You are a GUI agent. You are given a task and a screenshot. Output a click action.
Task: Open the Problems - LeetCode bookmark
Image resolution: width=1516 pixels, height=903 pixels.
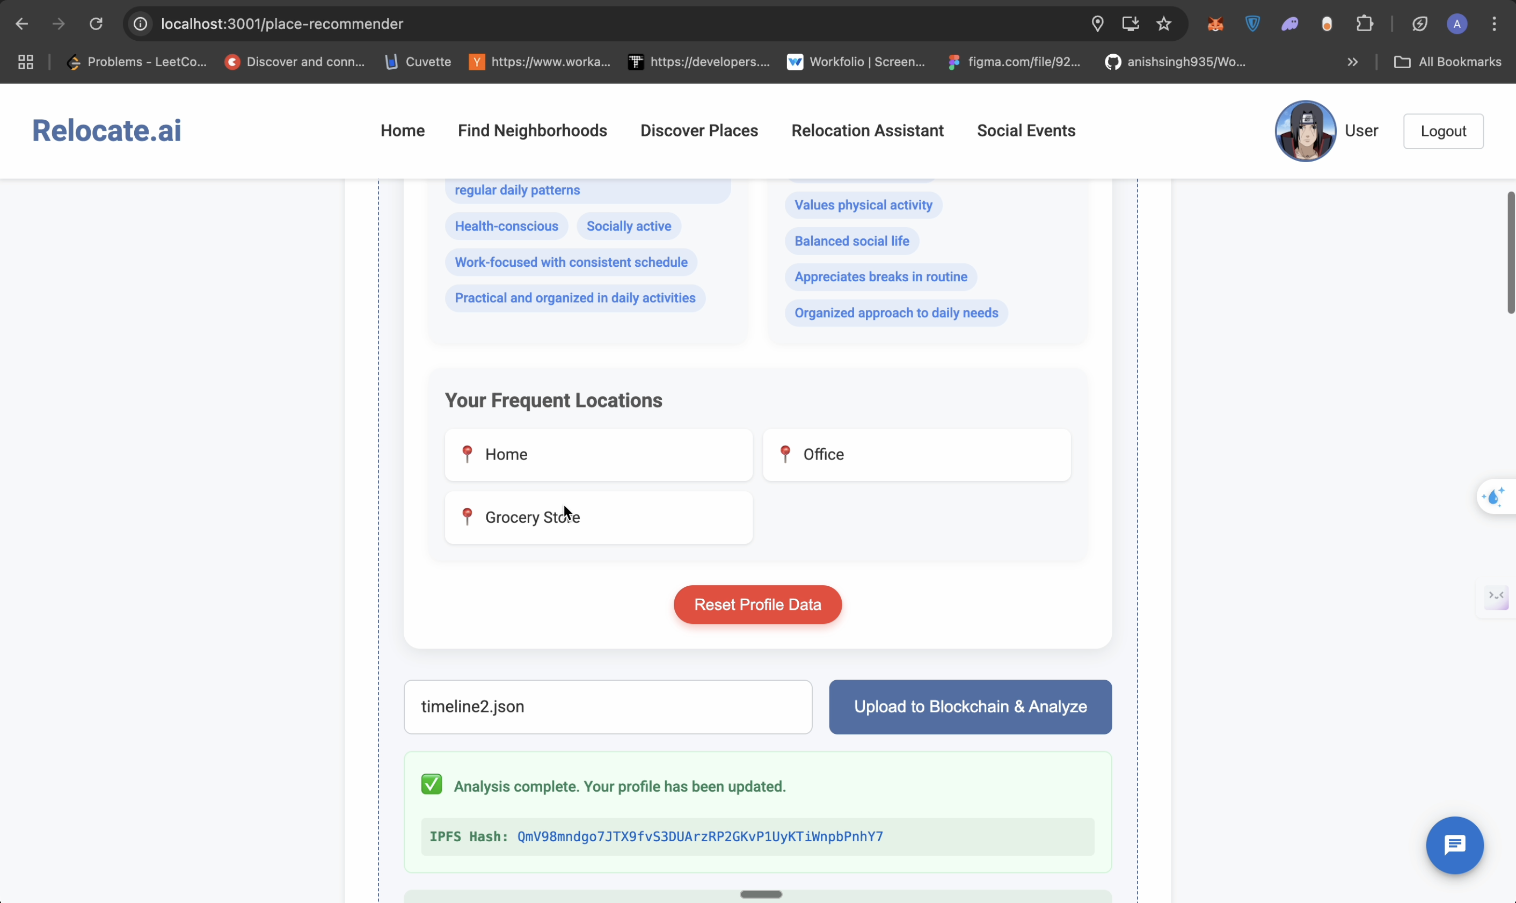tap(137, 62)
